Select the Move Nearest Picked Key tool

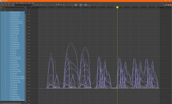coord(1,5)
